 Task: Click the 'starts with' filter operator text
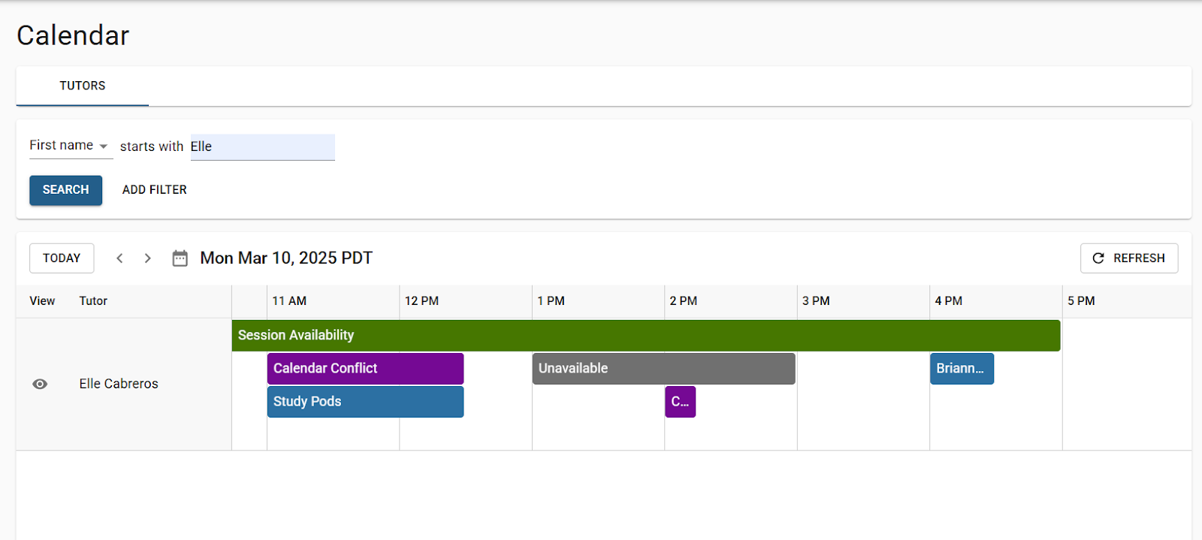152,146
